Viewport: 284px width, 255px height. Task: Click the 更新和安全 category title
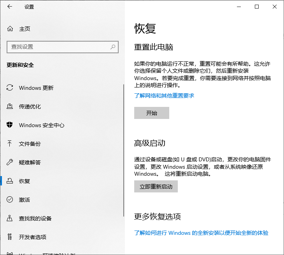pyautogui.click(x=20, y=65)
